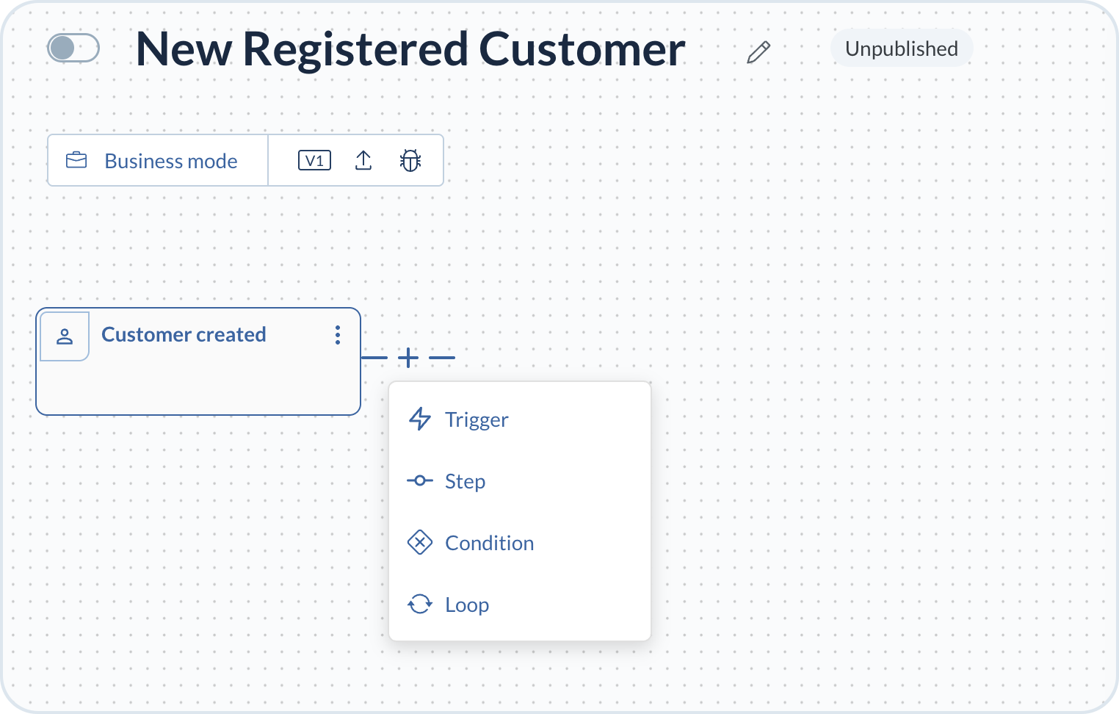Click the circular arrows Loop icon
Image resolution: width=1119 pixels, height=714 pixels.
[420, 604]
